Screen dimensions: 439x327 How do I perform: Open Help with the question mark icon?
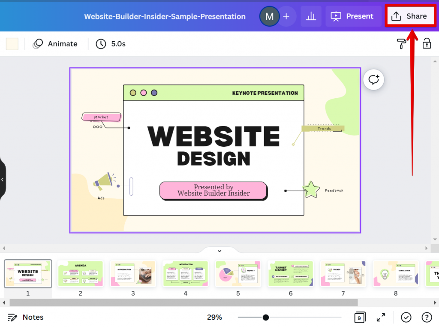(x=427, y=317)
